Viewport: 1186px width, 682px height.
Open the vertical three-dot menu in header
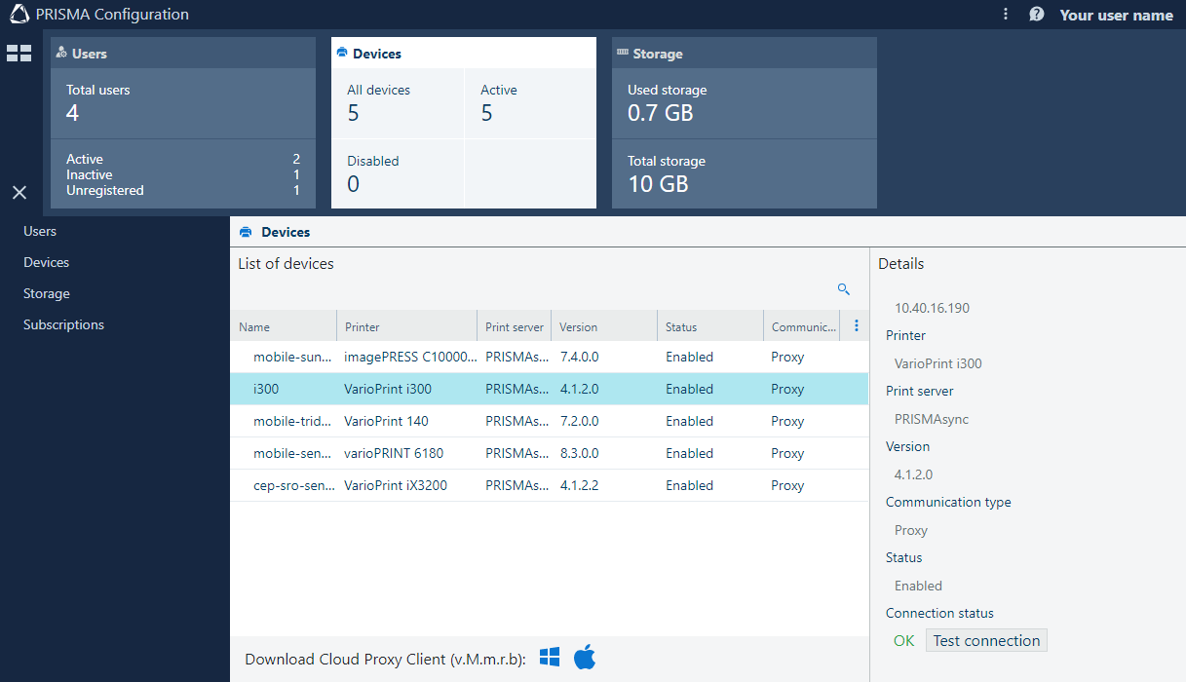tap(1006, 15)
